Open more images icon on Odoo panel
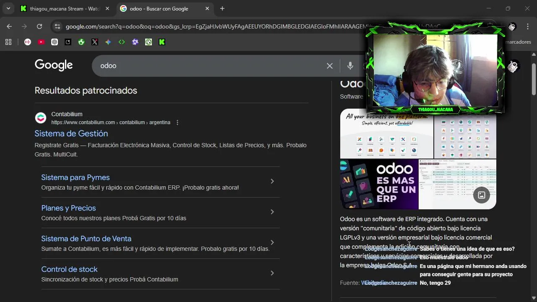The height and width of the screenshot is (302, 537). click(x=482, y=195)
